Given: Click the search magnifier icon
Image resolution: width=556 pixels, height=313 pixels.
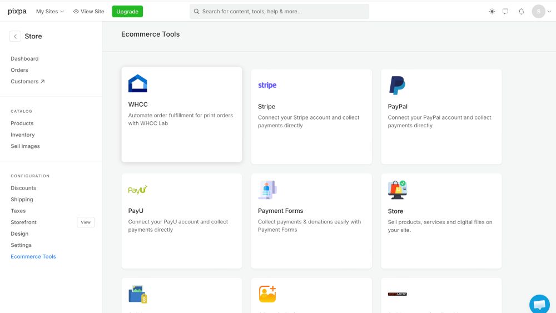Looking at the screenshot, I should coord(196,11).
